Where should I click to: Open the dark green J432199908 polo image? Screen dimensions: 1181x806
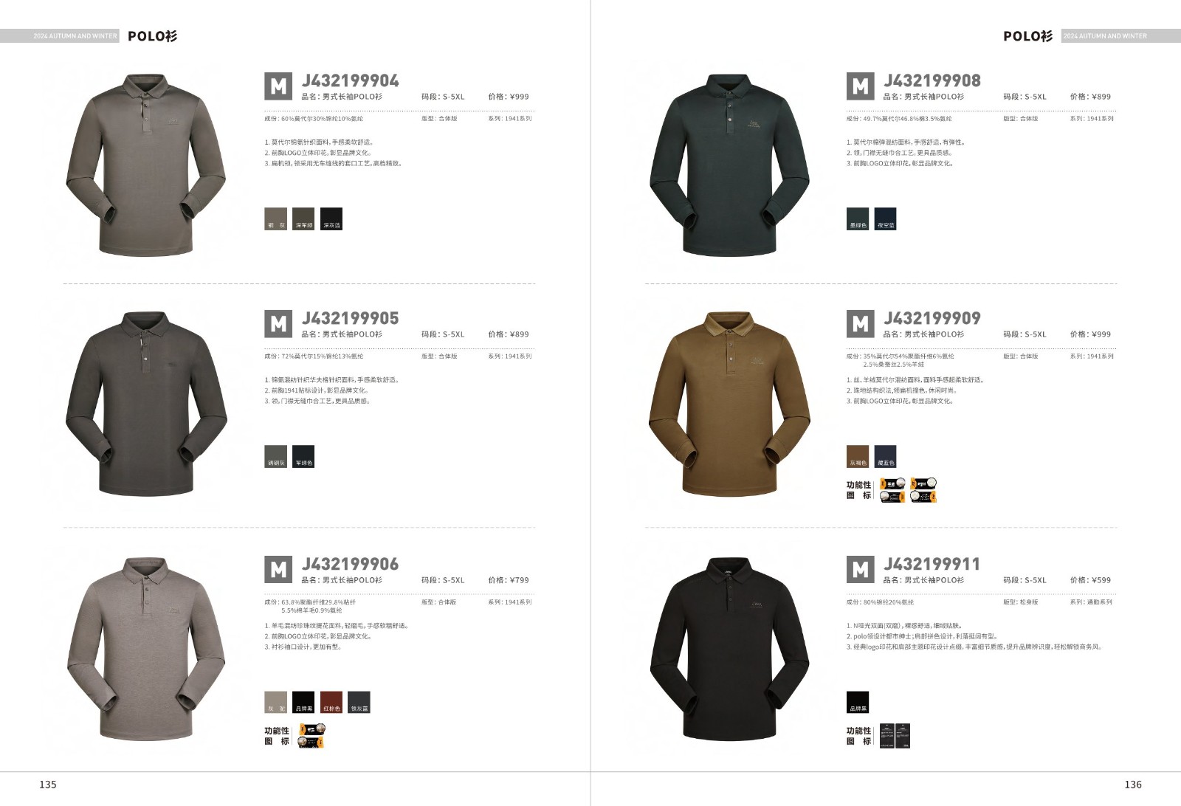pos(729,165)
